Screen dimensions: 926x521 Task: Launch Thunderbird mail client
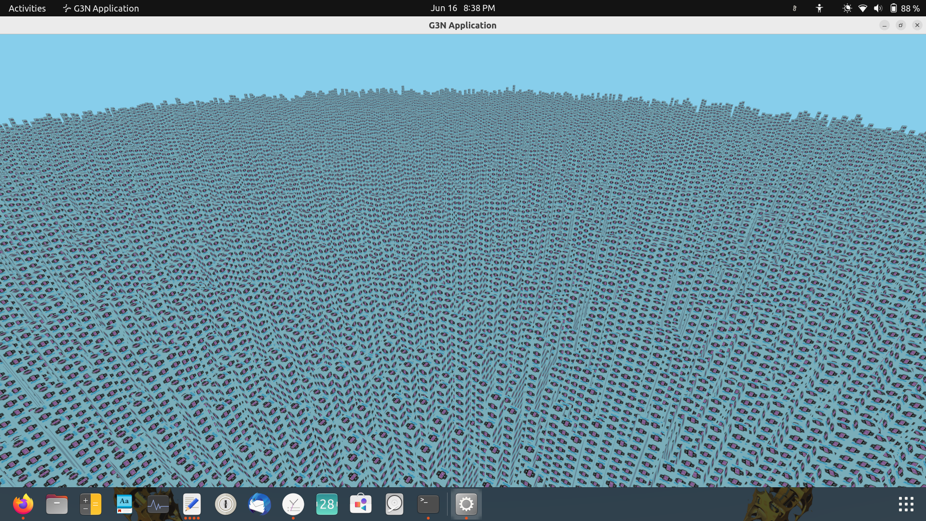(259, 505)
